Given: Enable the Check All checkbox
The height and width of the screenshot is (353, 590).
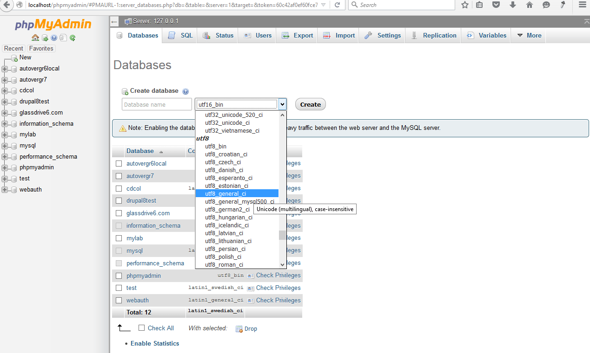Looking at the screenshot, I should pos(141,328).
